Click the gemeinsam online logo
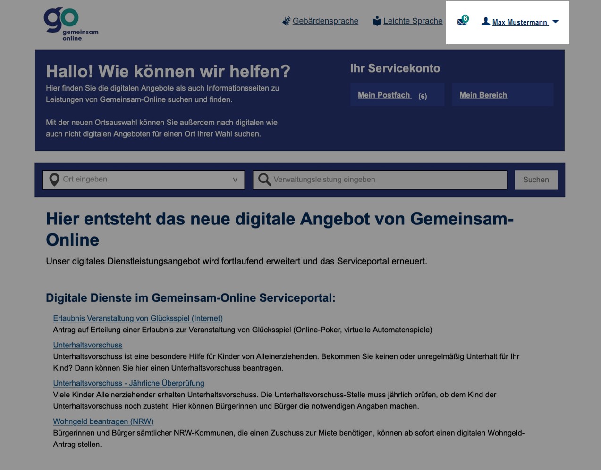 tap(71, 24)
